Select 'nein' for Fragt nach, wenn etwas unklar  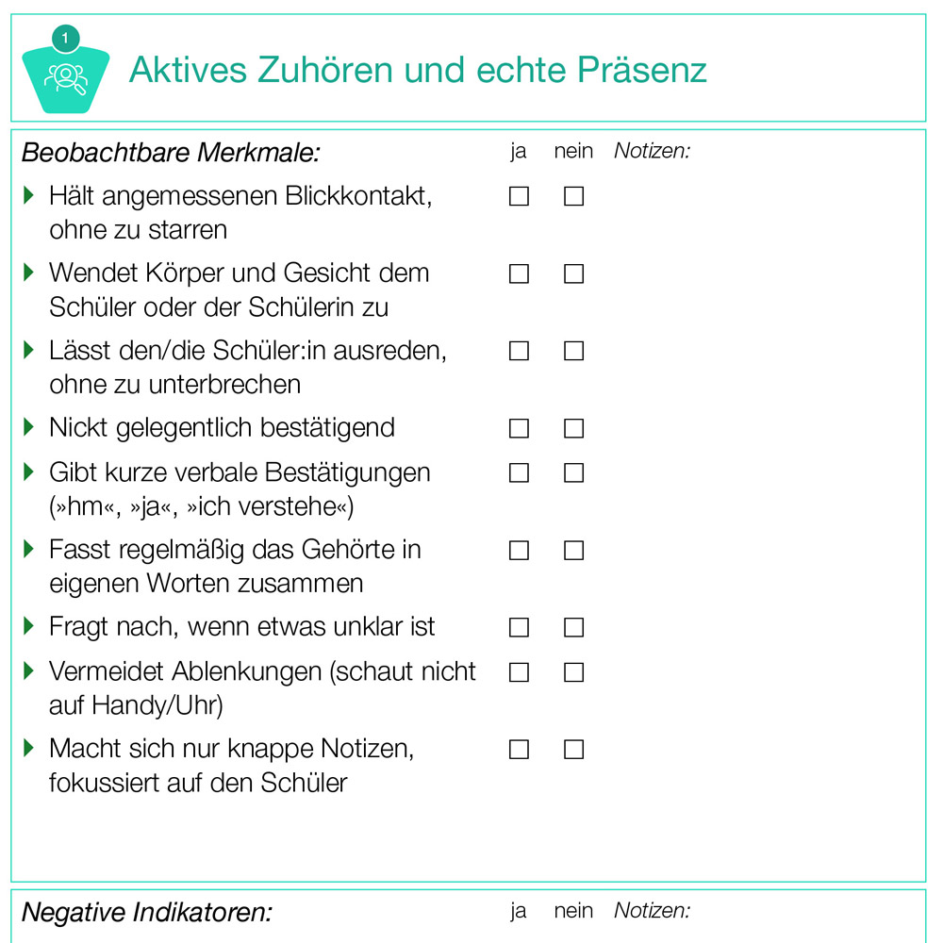[573, 627]
